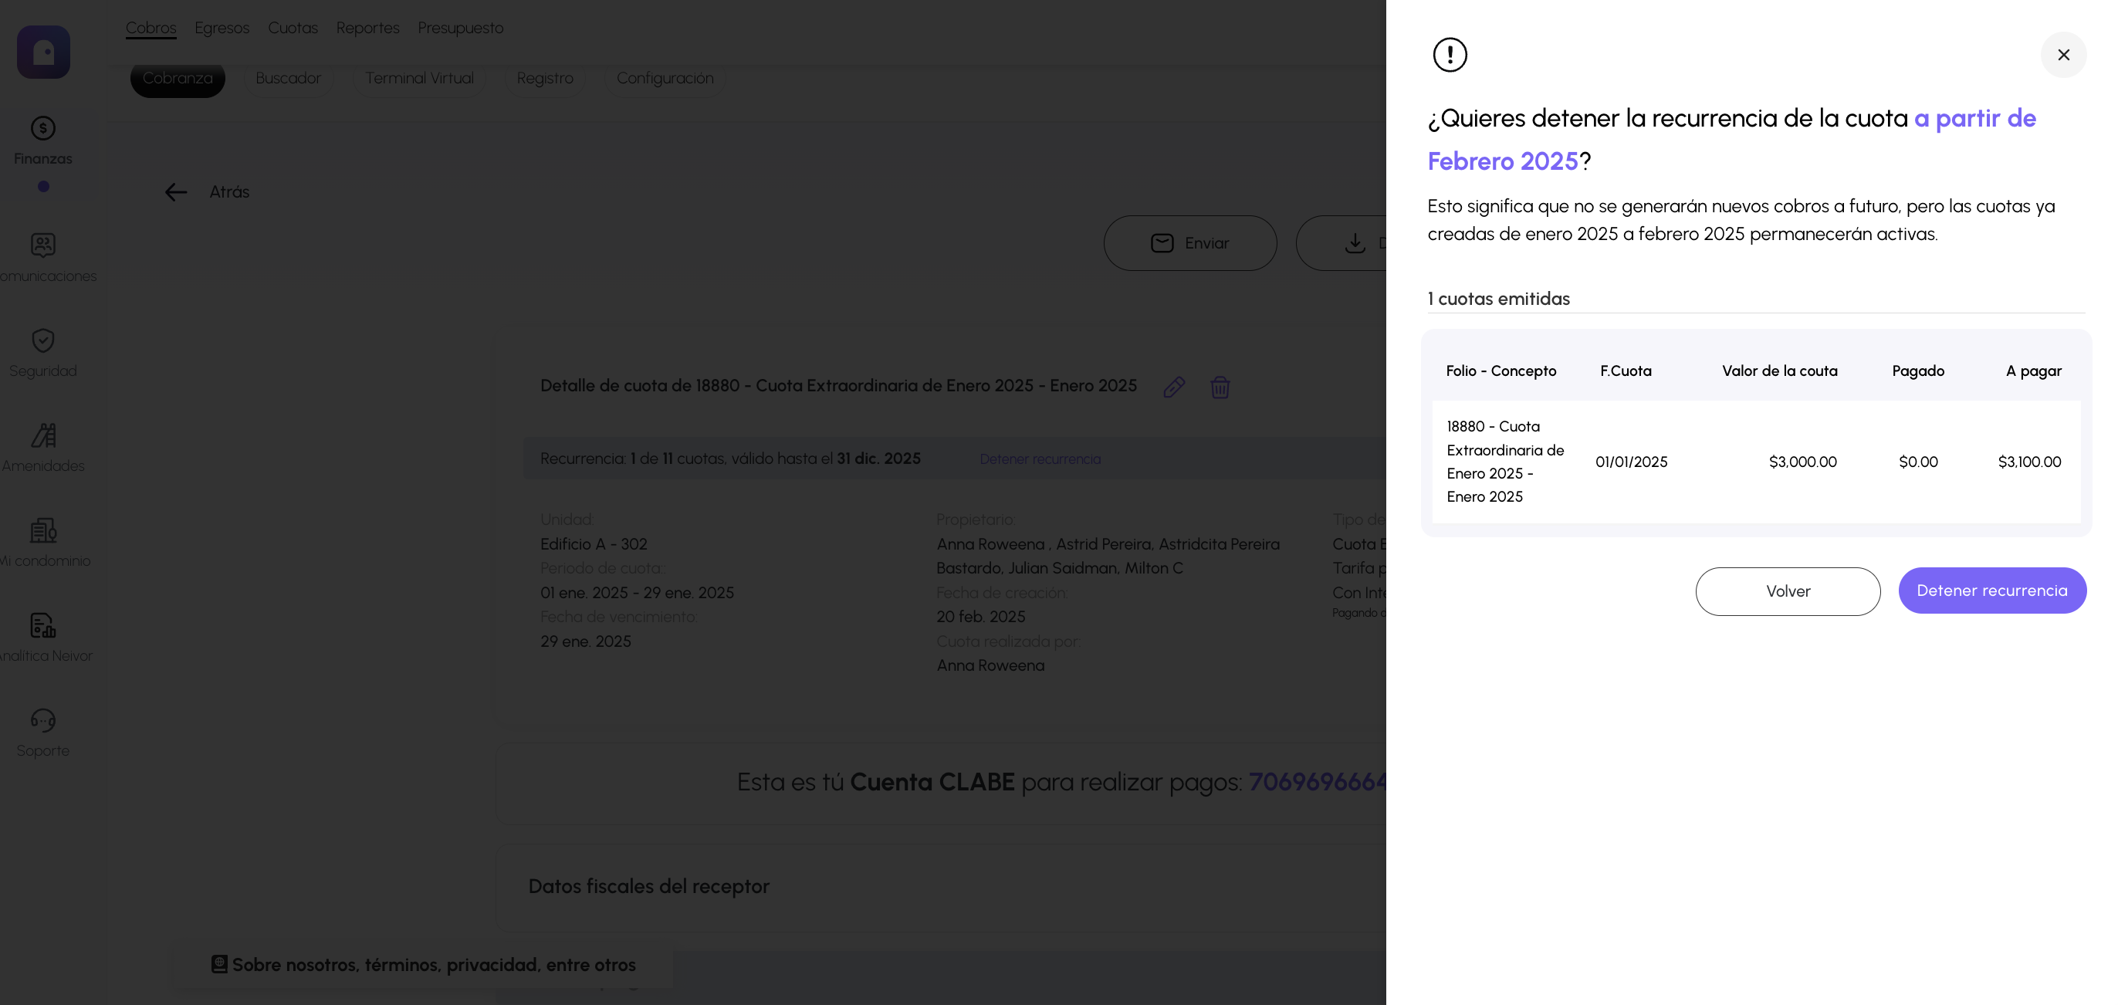Click row cell 18880 - Cuota Extraordinaria de Enero 2025
This screenshot has width=2118, height=1005.
1504,462
